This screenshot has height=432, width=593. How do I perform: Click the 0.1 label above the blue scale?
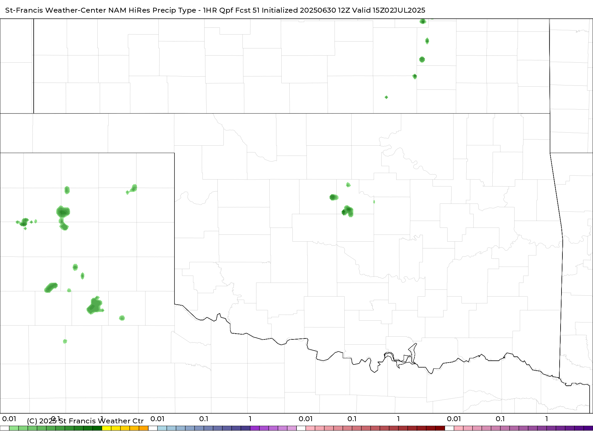(204, 419)
